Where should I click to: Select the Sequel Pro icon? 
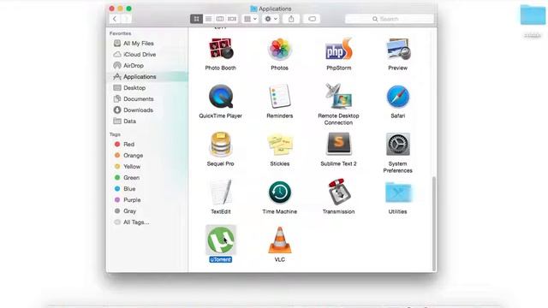(221, 145)
